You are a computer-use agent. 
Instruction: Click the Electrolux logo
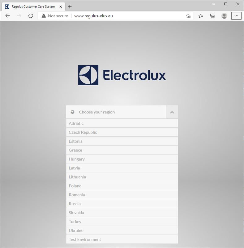tap(122, 75)
